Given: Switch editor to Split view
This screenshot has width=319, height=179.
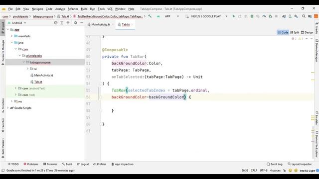Looking at the screenshot, I should (295, 32).
